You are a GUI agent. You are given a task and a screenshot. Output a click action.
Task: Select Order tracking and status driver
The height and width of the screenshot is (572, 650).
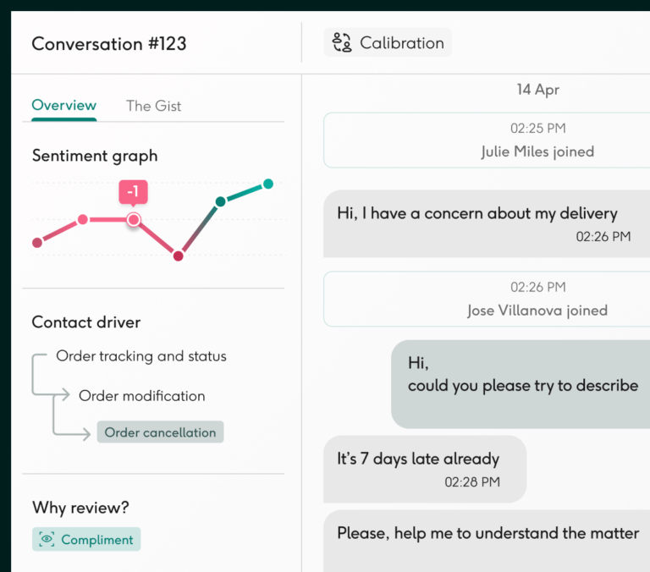coord(141,356)
